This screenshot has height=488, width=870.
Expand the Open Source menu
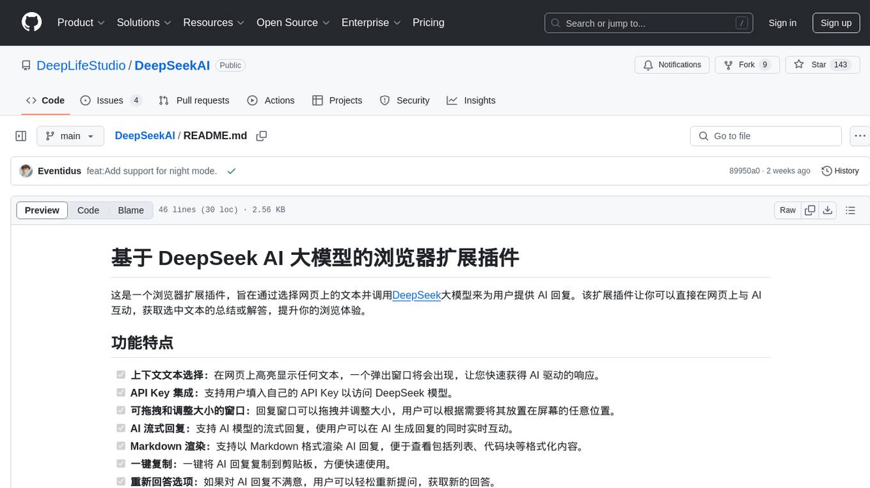[293, 22]
